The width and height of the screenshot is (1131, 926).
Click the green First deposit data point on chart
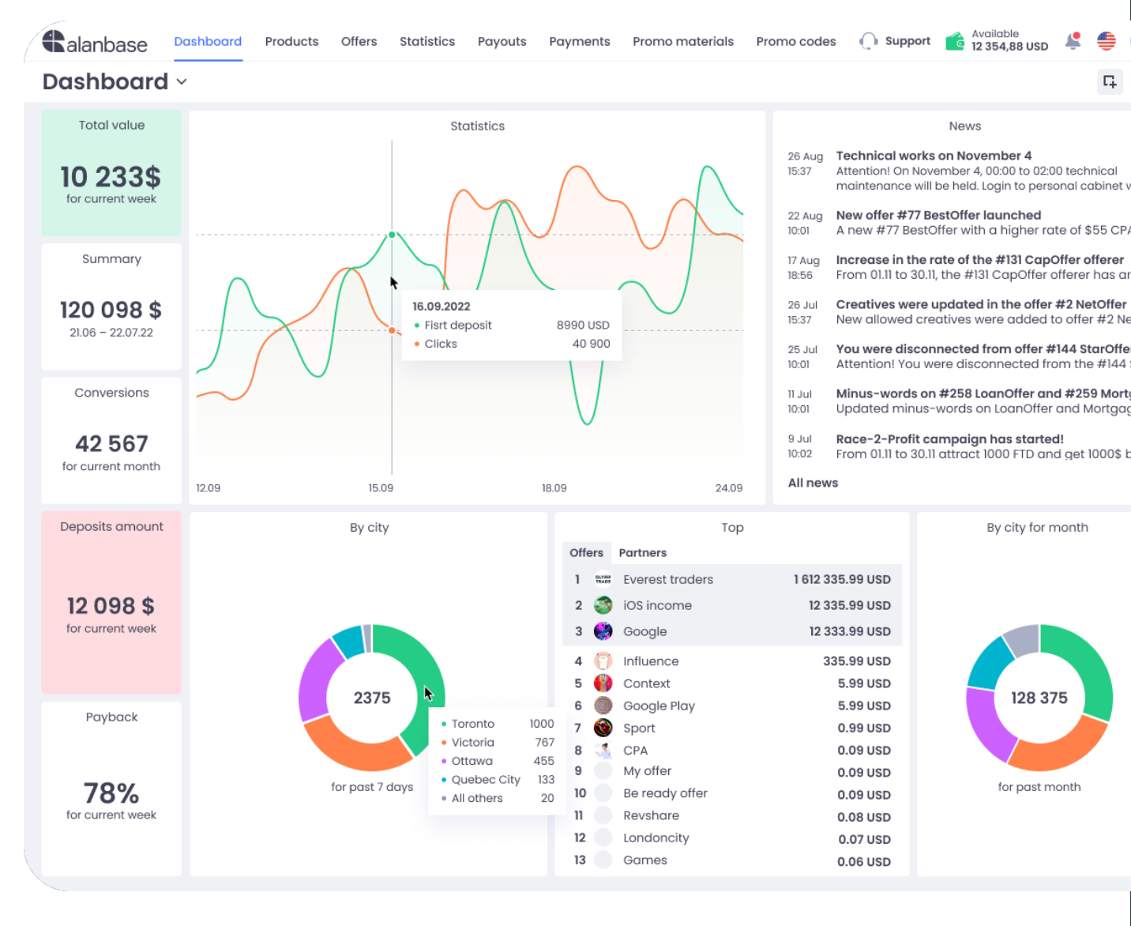point(392,235)
